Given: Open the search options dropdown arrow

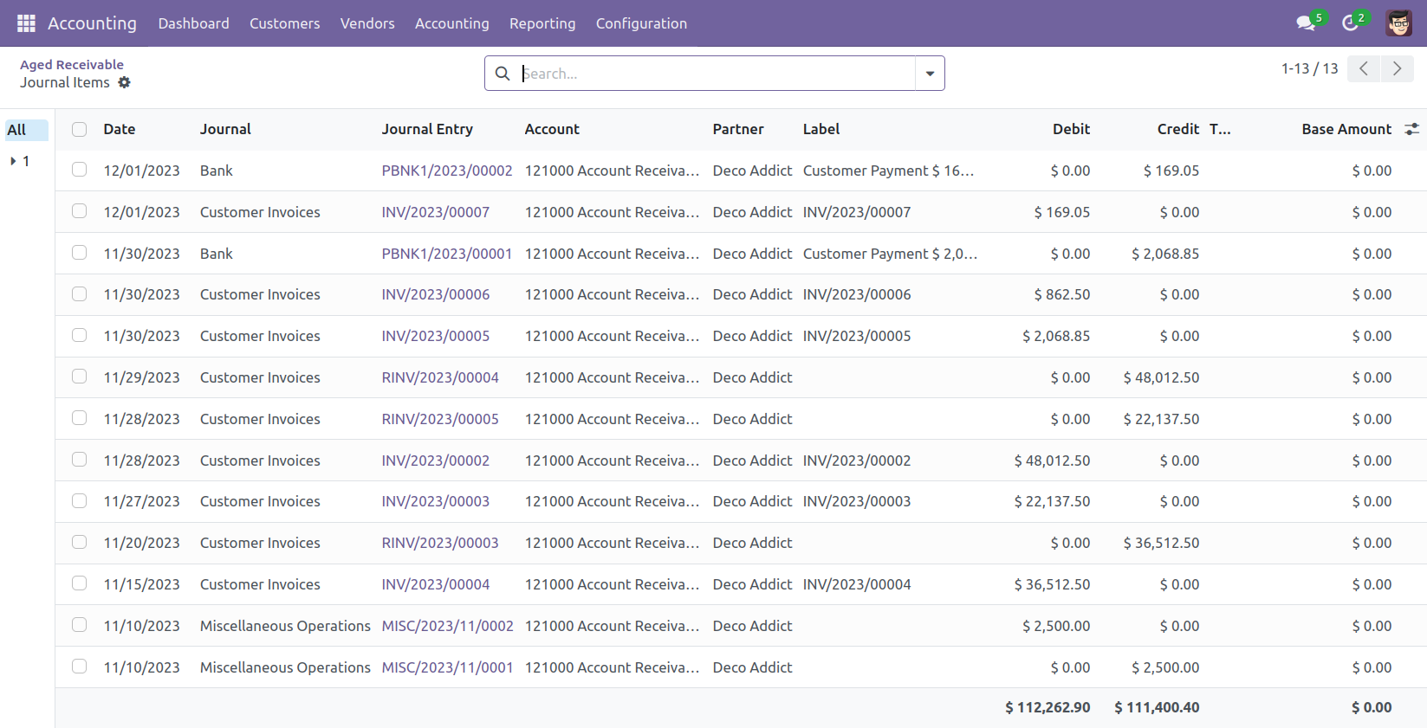Looking at the screenshot, I should (x=930, y=74).
